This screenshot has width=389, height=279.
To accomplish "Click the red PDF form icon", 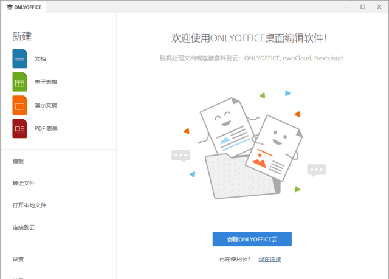I will pyautogui.click(x=19, y=129).
